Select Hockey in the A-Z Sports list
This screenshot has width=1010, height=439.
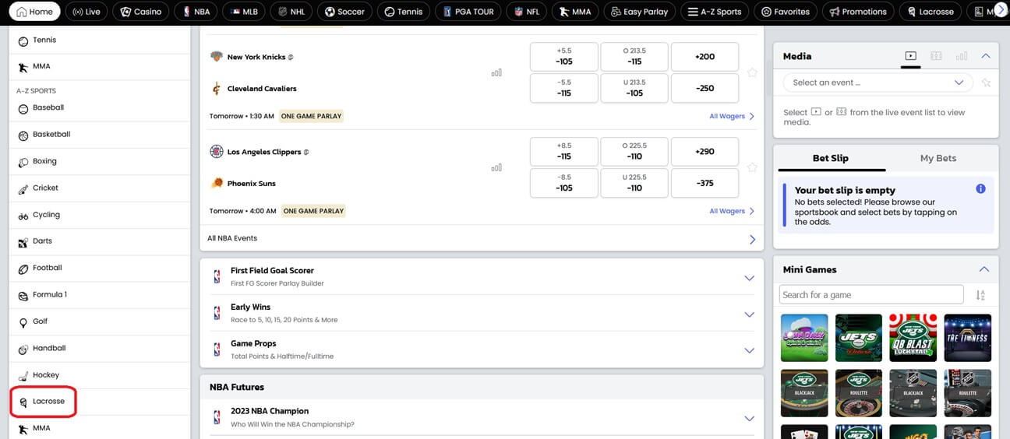(x=100, y=375)
